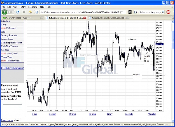Image resolution: width=175 pixels, height=127 pixels.
Task: Close the third futuresource.com tab
Action: point(128,18)
